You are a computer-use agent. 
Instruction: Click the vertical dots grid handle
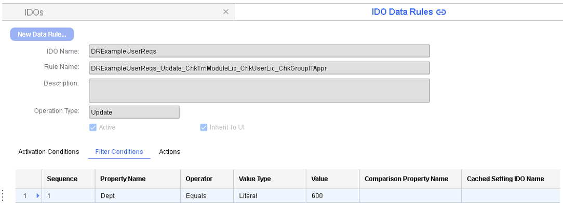(3, 195)
